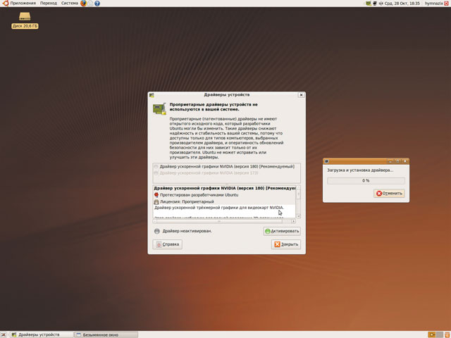This screenshot has width=451, height=338.
Task: Click the gray driver status indicator icon
Action: click(x=156, y=231)
